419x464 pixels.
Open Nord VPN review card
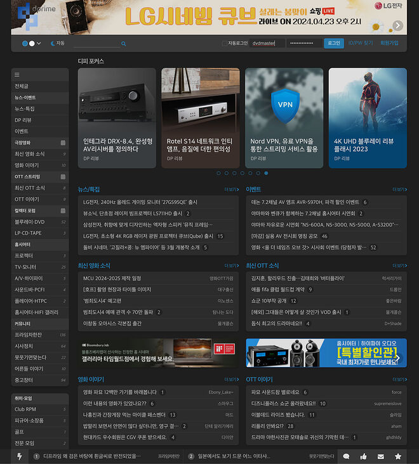tap(284, 118)
